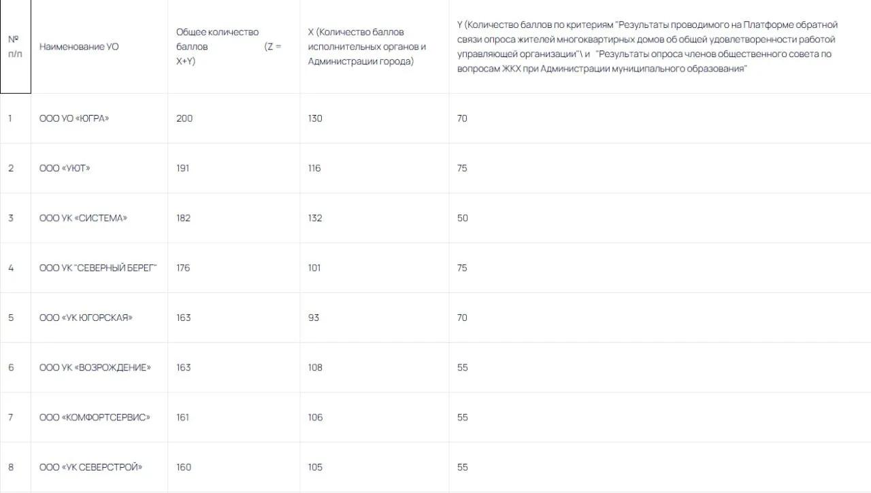
Task: Select the Общее количество баллов header
Action: [x=229, y=46]
